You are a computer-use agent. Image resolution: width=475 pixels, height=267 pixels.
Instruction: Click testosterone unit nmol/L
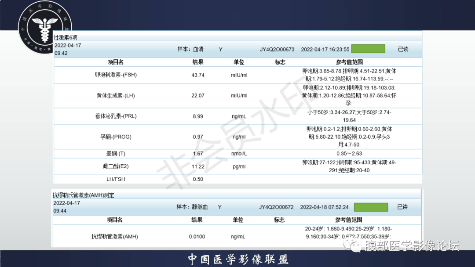[239, 154]
